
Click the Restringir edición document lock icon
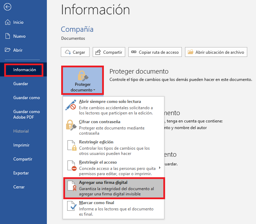pyautogui.click(x=71, y=145)
